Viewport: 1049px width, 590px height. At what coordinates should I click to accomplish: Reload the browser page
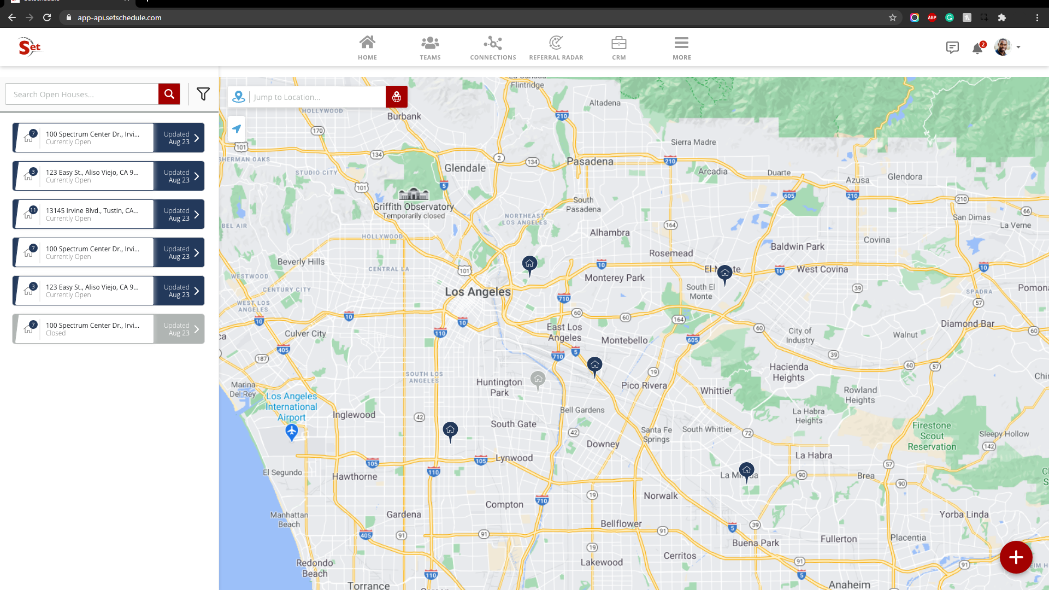[x=47, y=17]
